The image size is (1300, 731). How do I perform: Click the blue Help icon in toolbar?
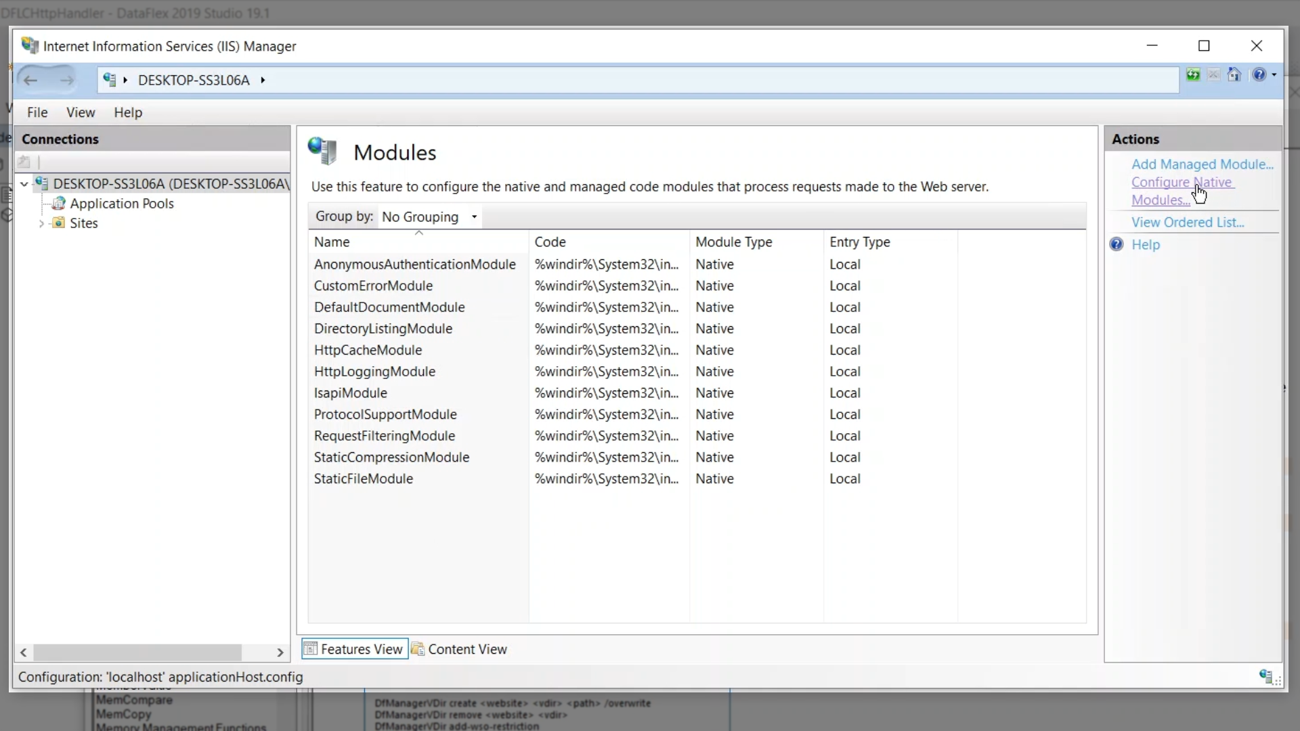(1259, 75)
